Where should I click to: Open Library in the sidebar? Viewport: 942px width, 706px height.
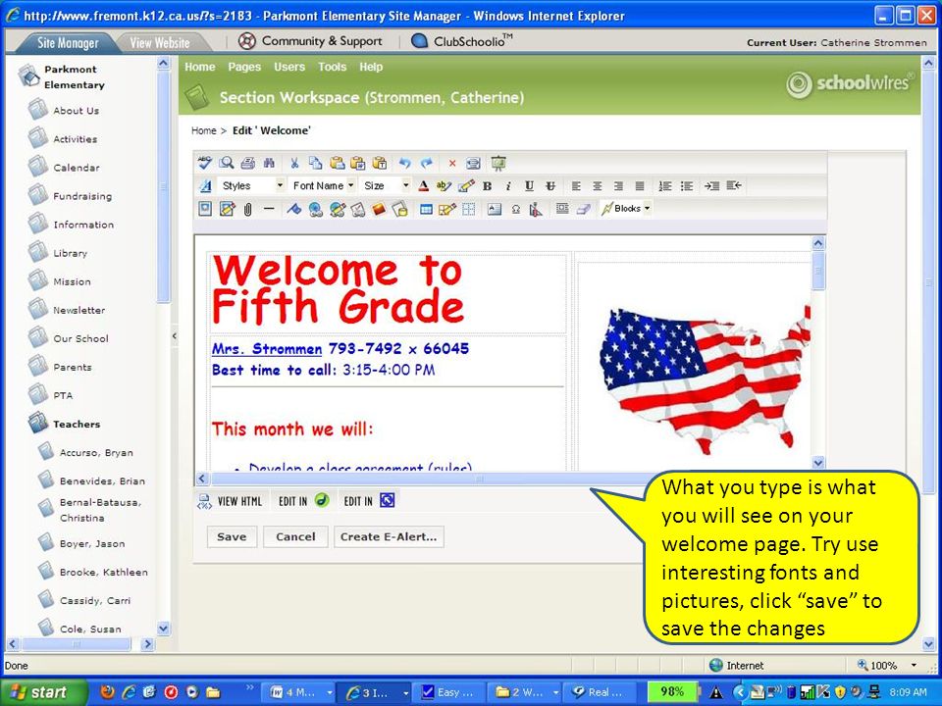tap(70, 253)
